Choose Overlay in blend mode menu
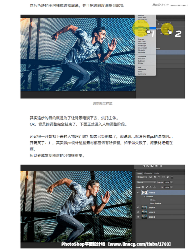This screenshot has width=188, height=250. pyautogui.click(x=145, y=39)
